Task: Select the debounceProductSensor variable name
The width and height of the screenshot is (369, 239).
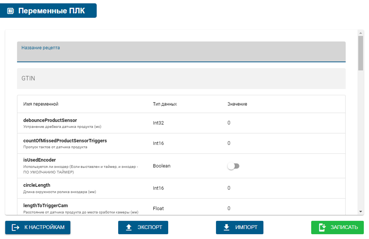Action: (x=50, y=120)
